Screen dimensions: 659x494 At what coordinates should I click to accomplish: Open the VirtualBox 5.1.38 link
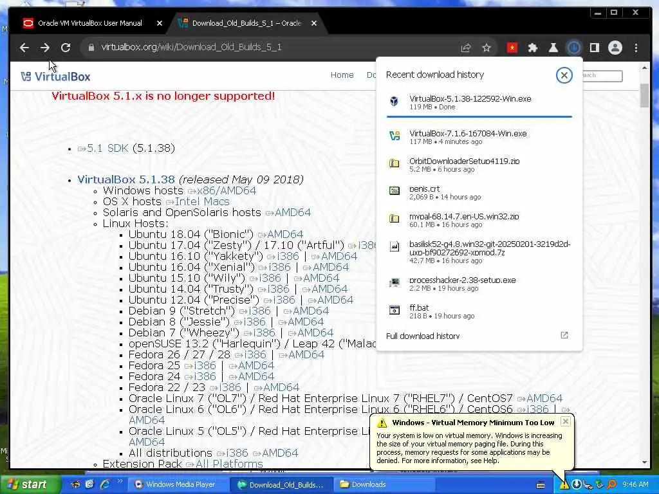pyautogui.click(x=126, y=179)
